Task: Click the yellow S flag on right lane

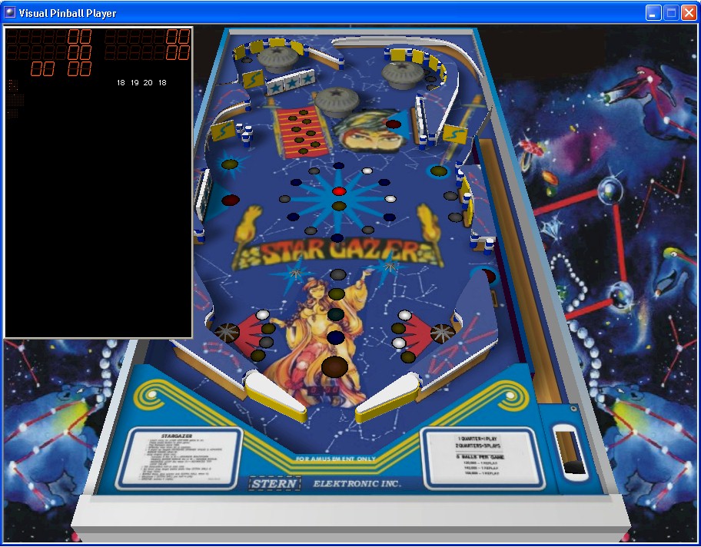Action: click(x=455, y=134)
